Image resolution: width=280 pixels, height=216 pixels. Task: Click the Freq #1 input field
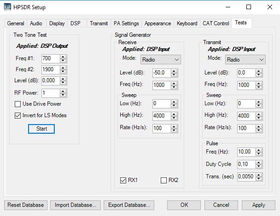point(51,58)
